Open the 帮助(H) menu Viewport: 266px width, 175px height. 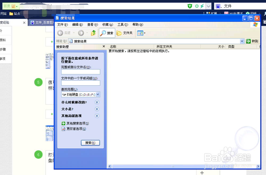point(138,25)
